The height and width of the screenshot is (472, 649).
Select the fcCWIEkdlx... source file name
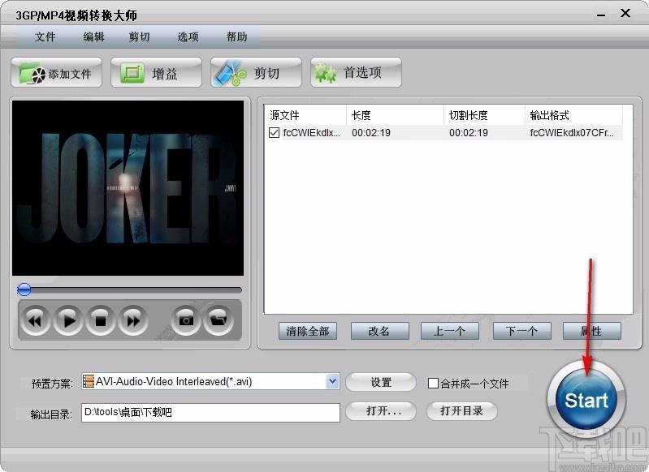pyautogui.click(x=311, y=133)
